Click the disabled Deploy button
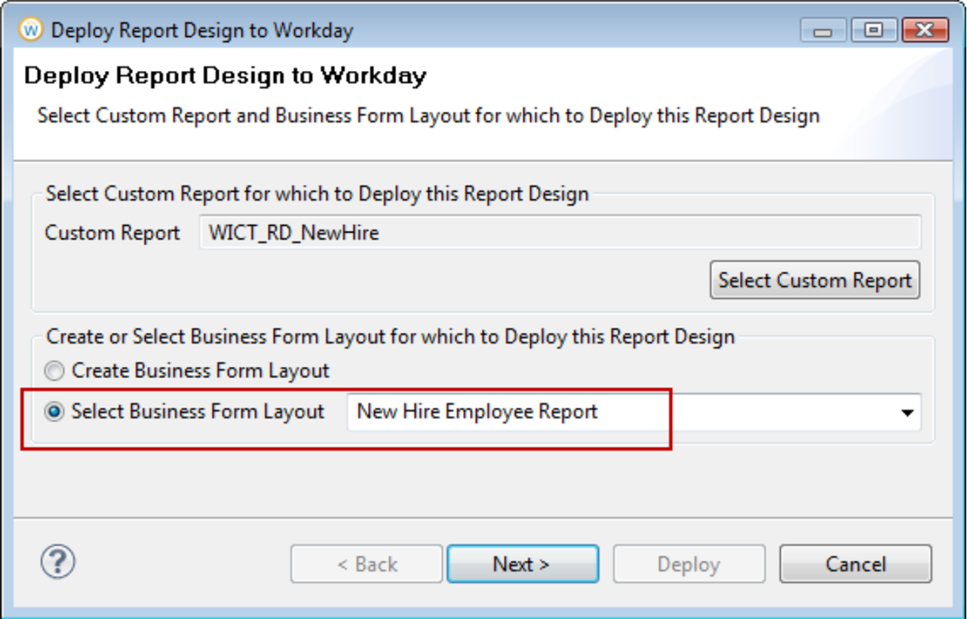The image size is (967, 619). pos(689,564)
